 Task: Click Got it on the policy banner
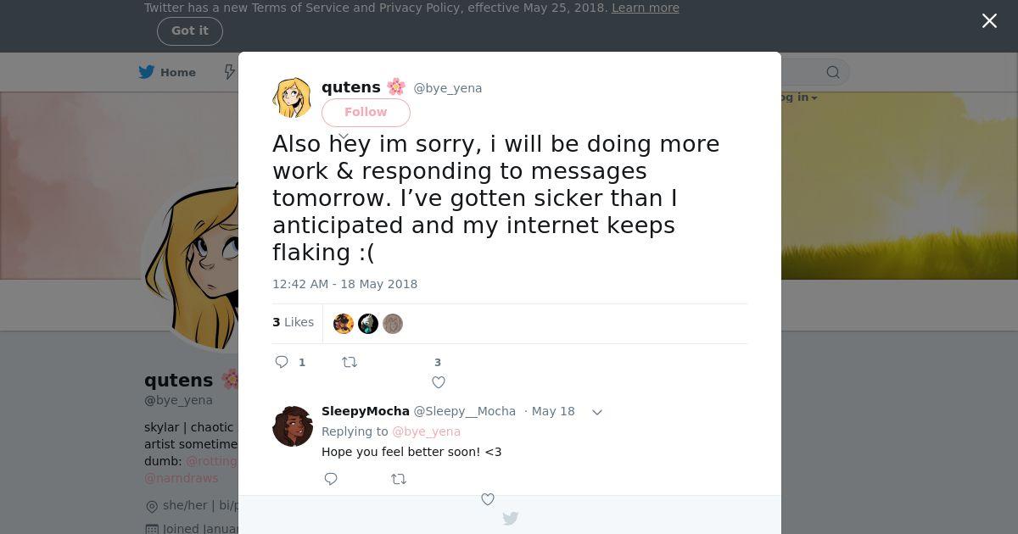pos(190,31)
